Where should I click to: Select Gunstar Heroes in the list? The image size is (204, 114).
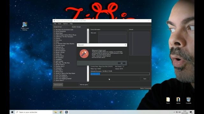coord(60,56)
